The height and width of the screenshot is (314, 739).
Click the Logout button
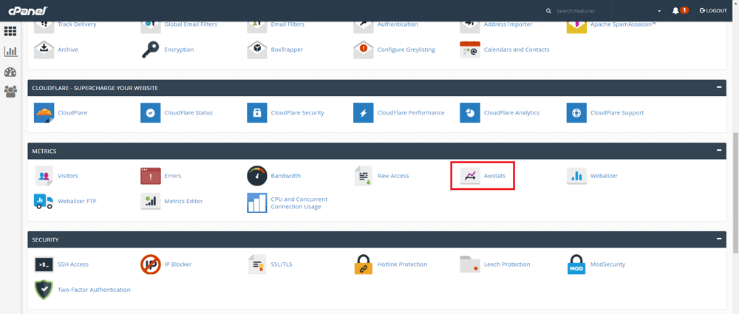[713, 10]
